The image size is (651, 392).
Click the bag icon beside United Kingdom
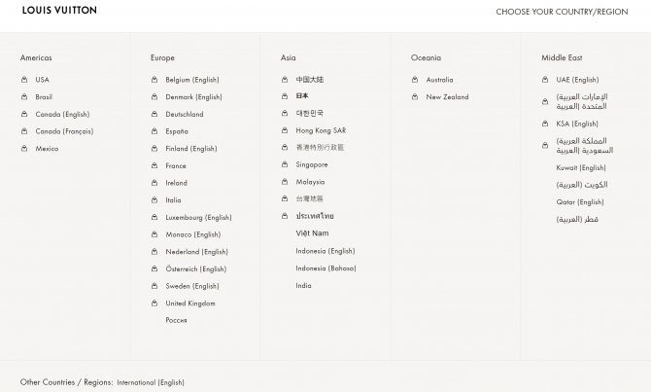pos(154,303)
